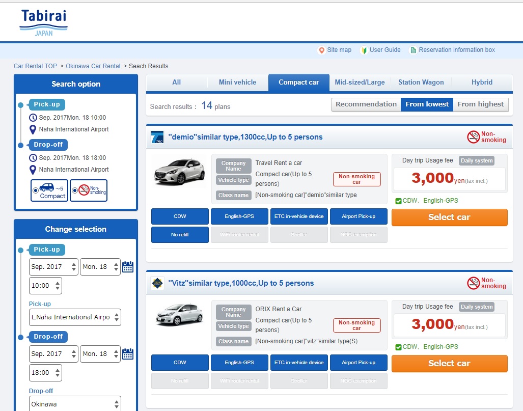
Task: Open the drop-off date calendar icon
Action: click(128, 354)
